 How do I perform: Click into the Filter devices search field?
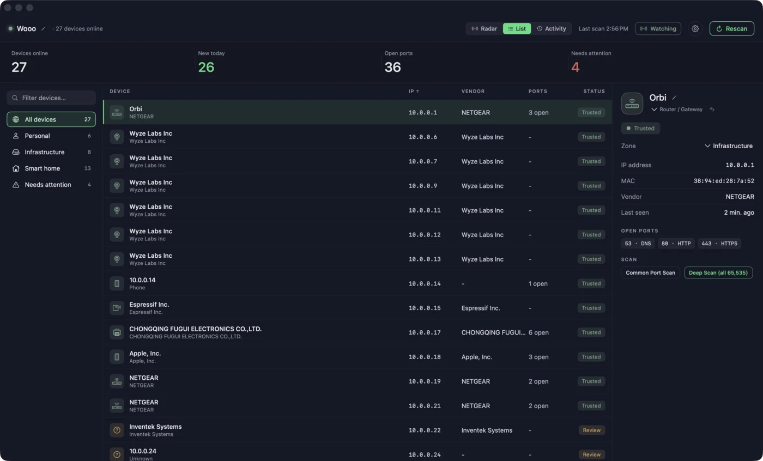(51, 98)
